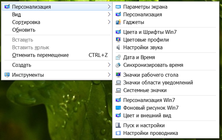222x140 pixels.
Task: Open Фоновый рисунок Win7 item
Action: [x=151, y=108]
